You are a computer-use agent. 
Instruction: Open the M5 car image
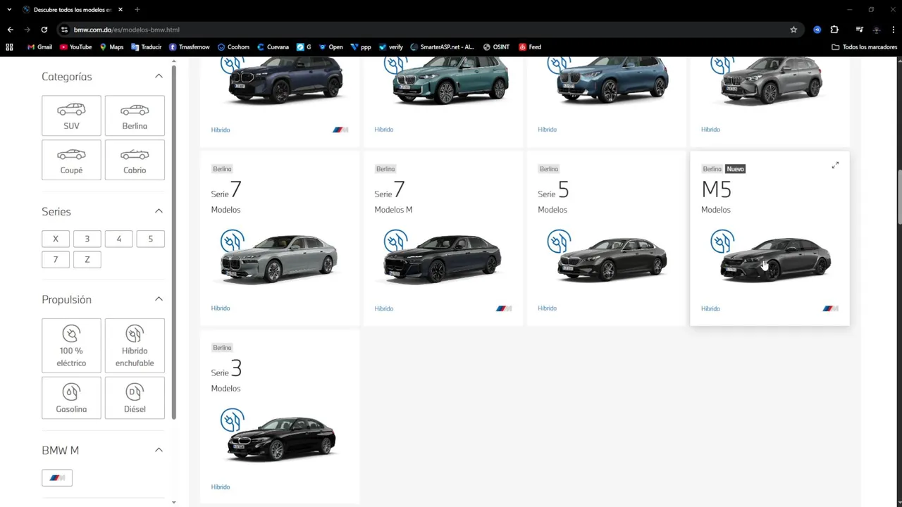[775, 259]
